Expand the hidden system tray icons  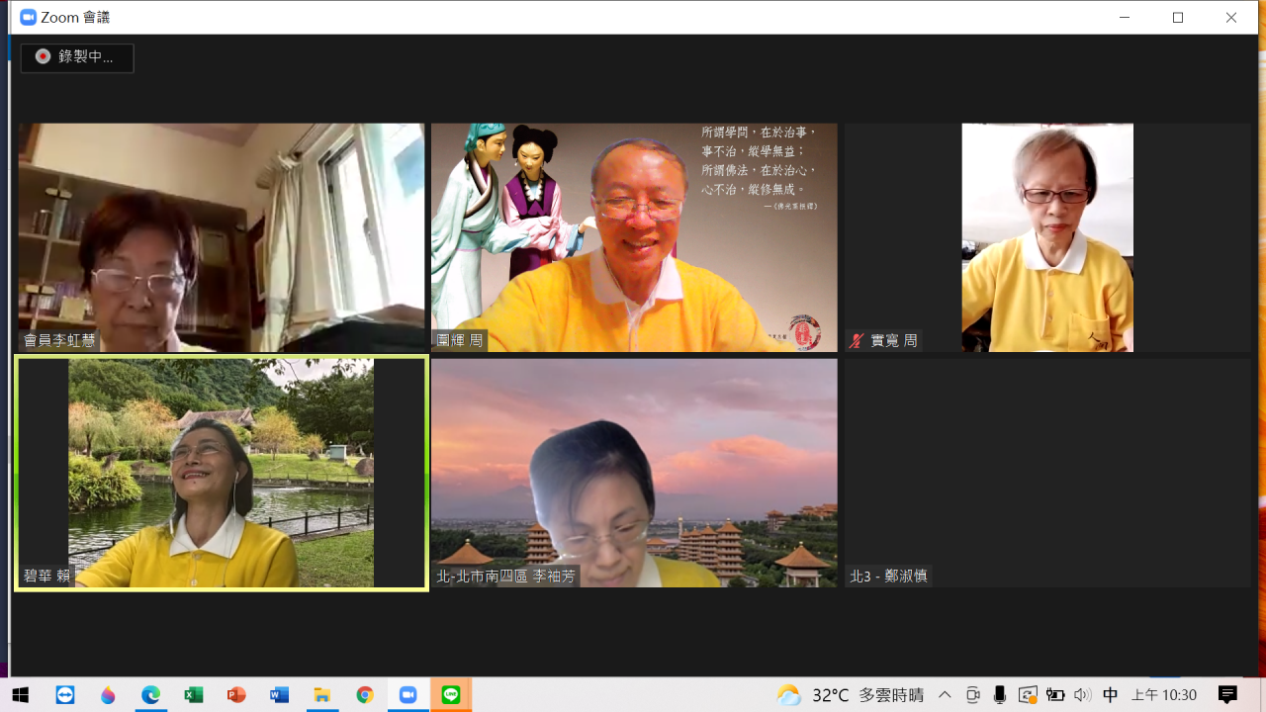coord(945,695)
